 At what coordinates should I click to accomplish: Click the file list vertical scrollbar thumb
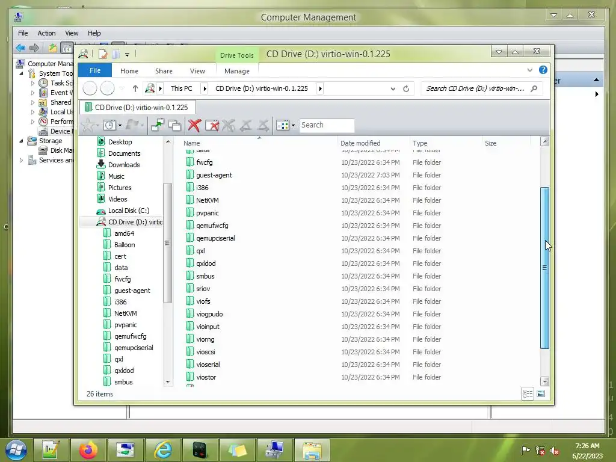pos(544,268)
